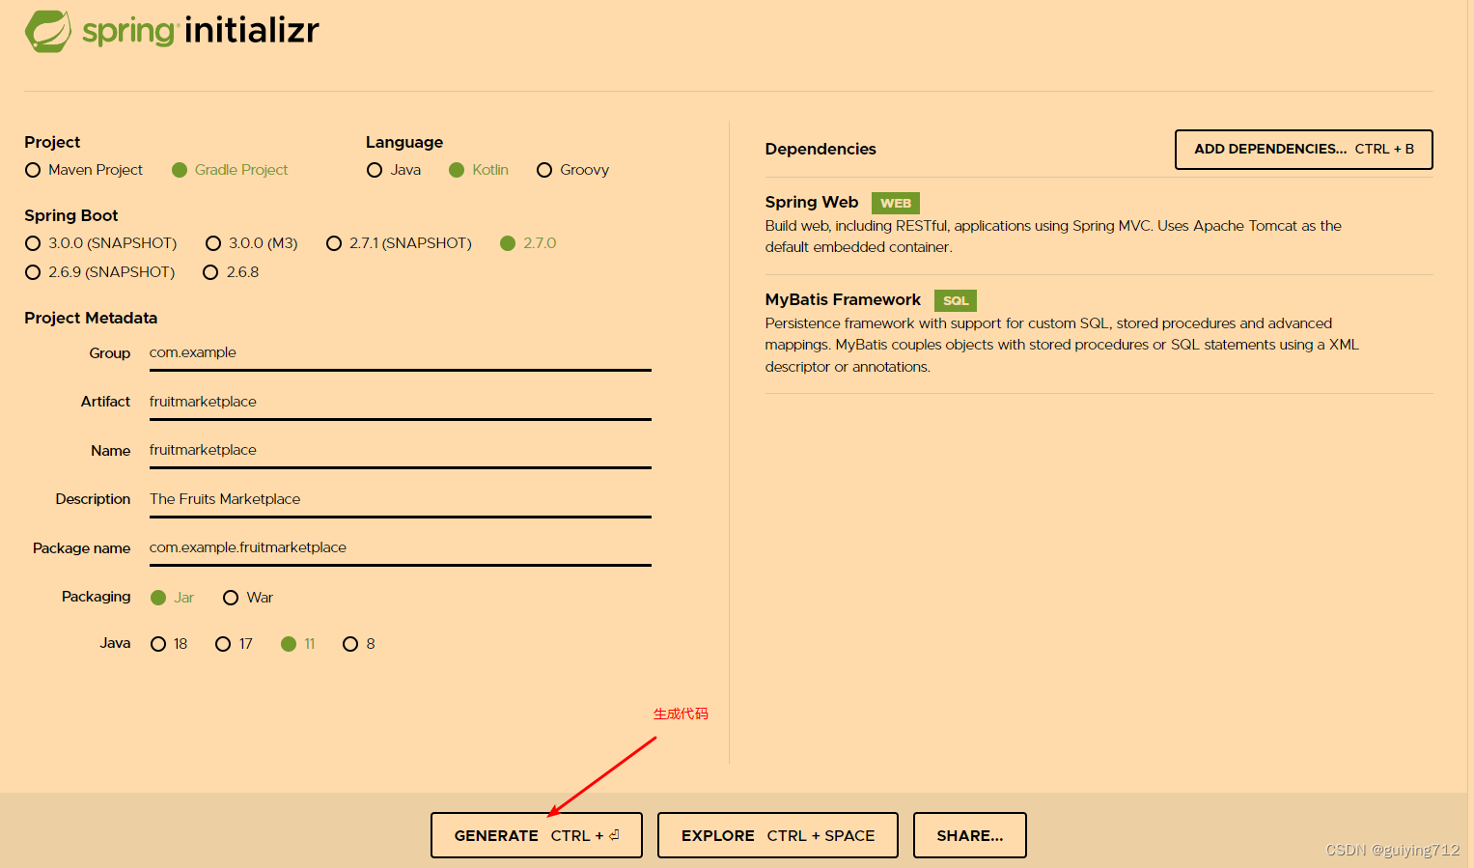Click the Explore button
Screen dimensions: 1474x868
pyautogui.click(x=778, y=835)
